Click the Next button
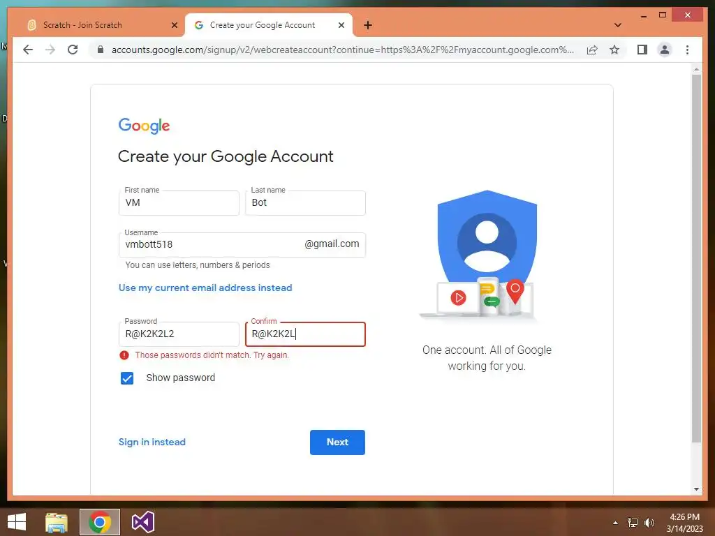715x536 pixels. (x=337, y=442)
